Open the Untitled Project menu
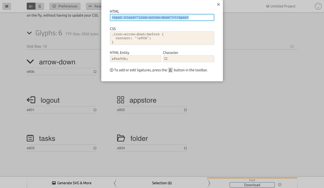 click(x=280, y=6)
